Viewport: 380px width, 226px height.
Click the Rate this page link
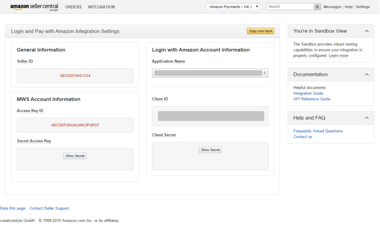13,208
